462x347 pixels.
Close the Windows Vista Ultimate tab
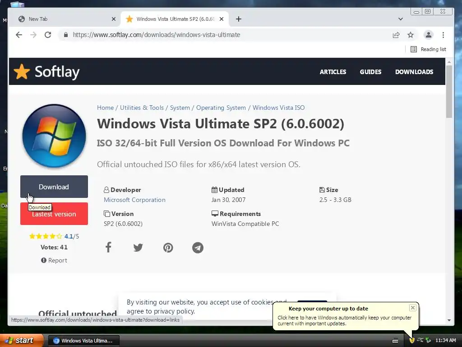(222, 19)
